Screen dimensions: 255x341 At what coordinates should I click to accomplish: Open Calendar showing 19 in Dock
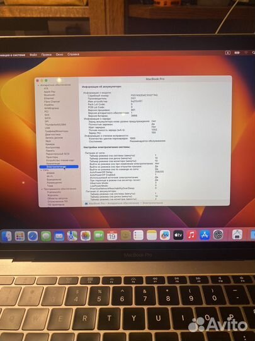pos(112,236)
